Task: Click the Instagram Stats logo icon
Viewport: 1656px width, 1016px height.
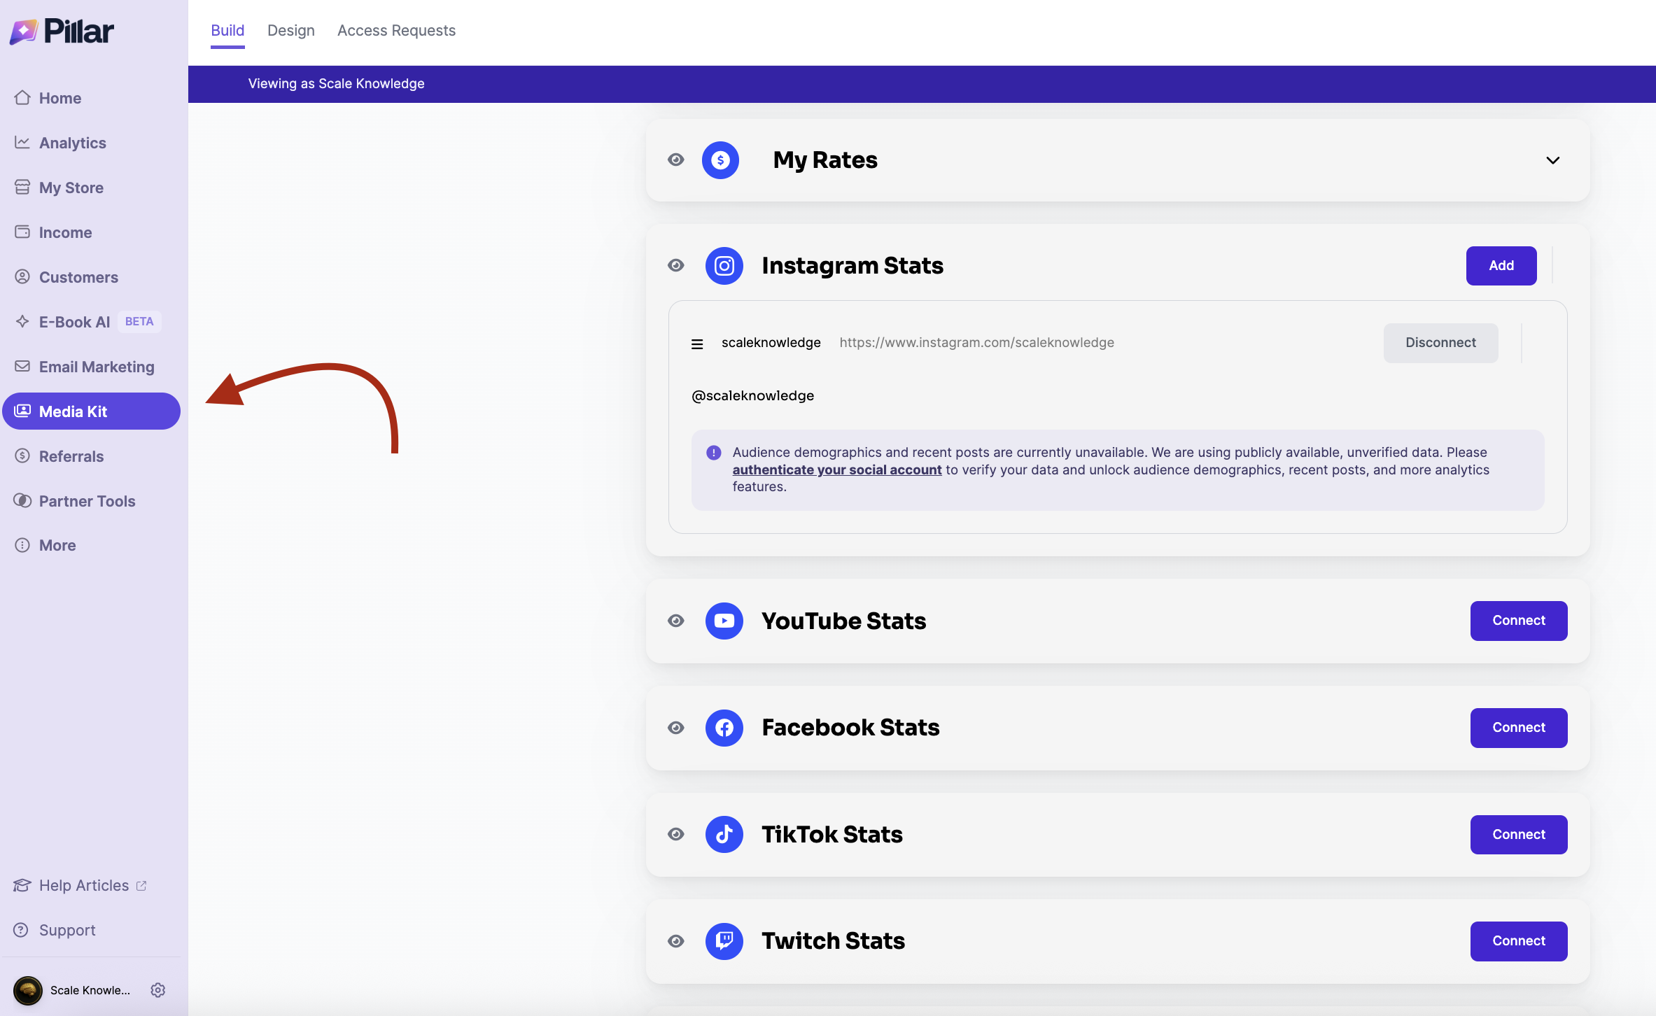Action: click(724, 266)
